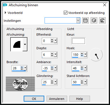
Task: Decrease Effenheid with the down spinner
Action: coord(52,42)
